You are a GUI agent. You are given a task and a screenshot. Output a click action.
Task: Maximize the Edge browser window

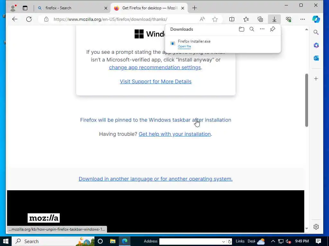(301, 5)
